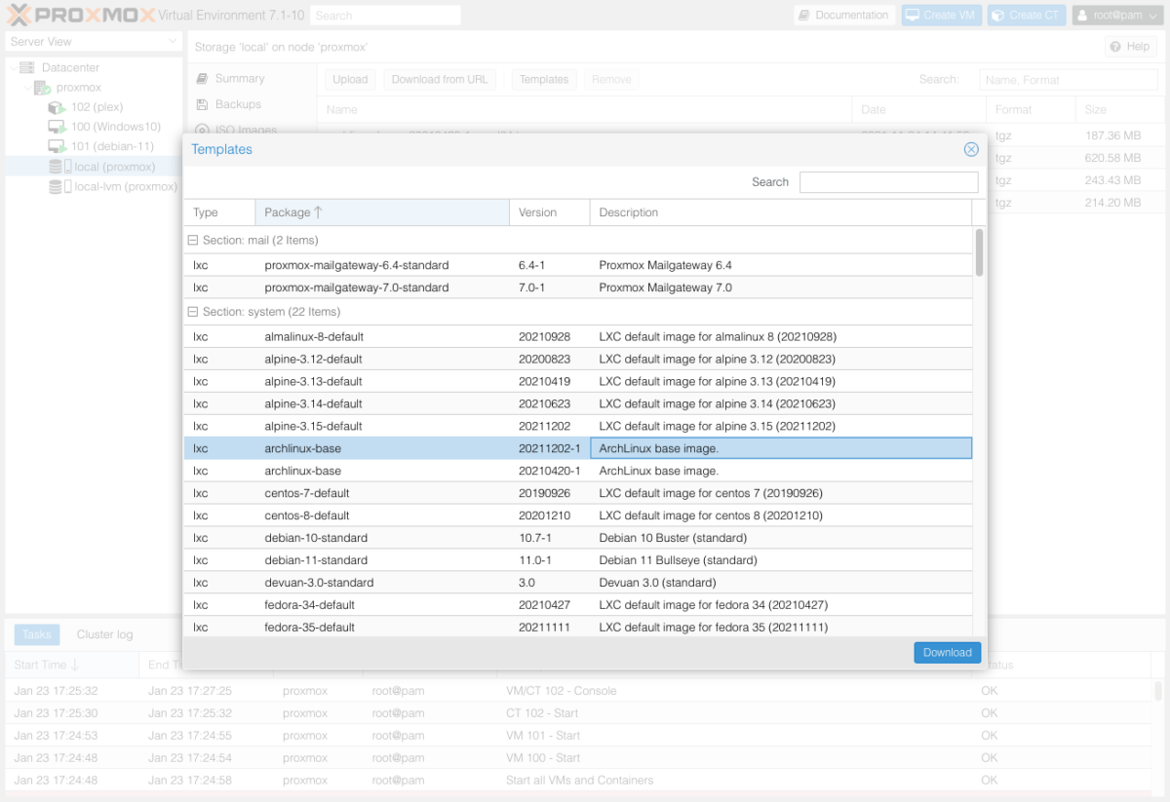Click the Templates dialog search field
1170x802 pixels.
coord(888,181)
